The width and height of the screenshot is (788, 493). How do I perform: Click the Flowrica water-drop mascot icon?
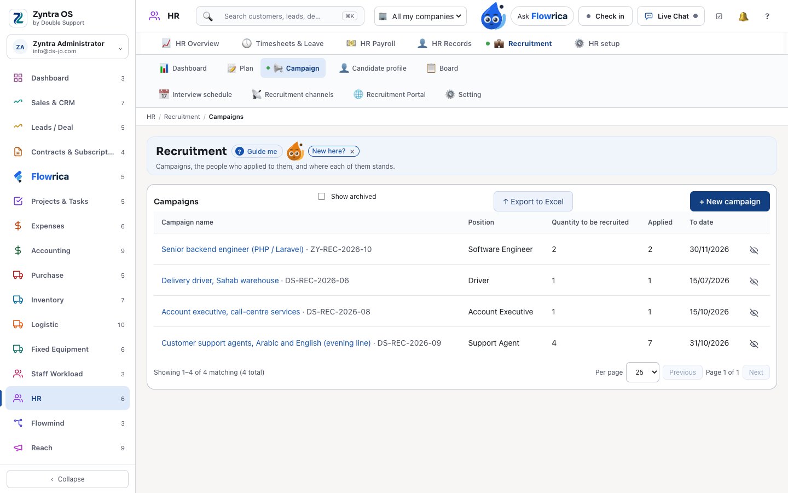click(x=493, y=16)
